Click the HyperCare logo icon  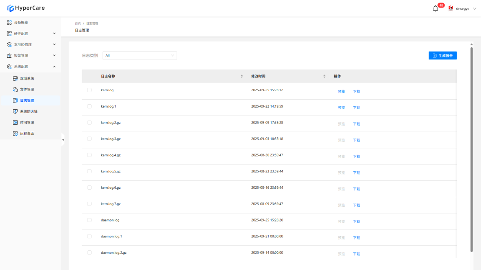(x=10, y=8)
